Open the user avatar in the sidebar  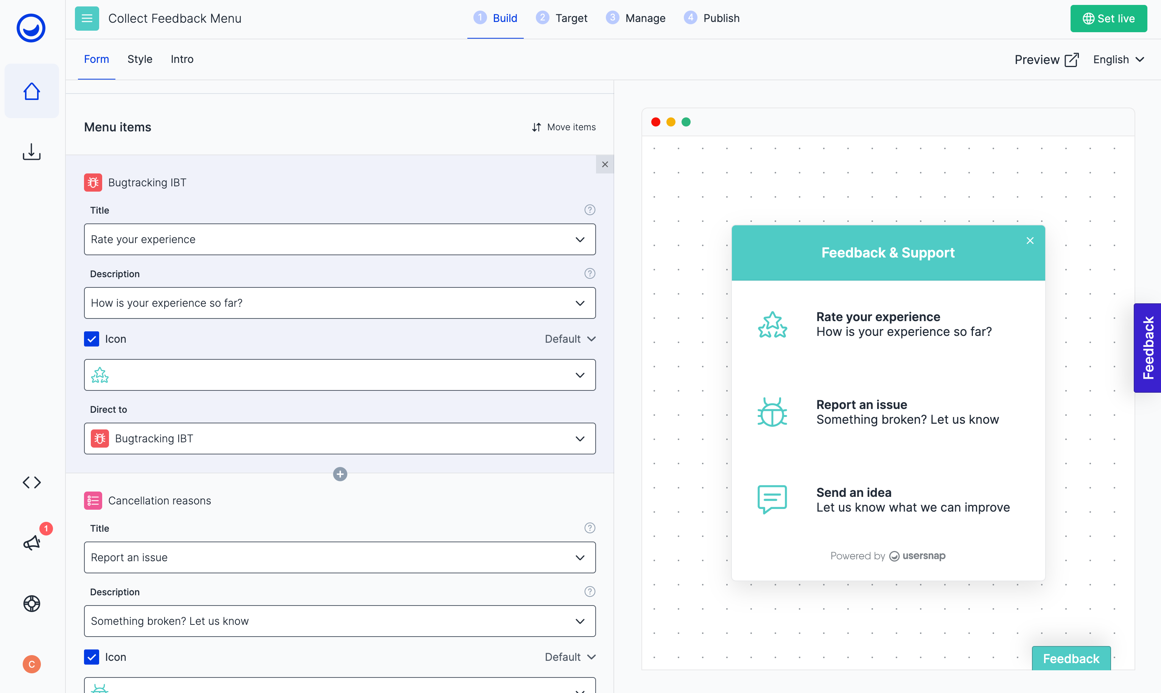point(31,664)
